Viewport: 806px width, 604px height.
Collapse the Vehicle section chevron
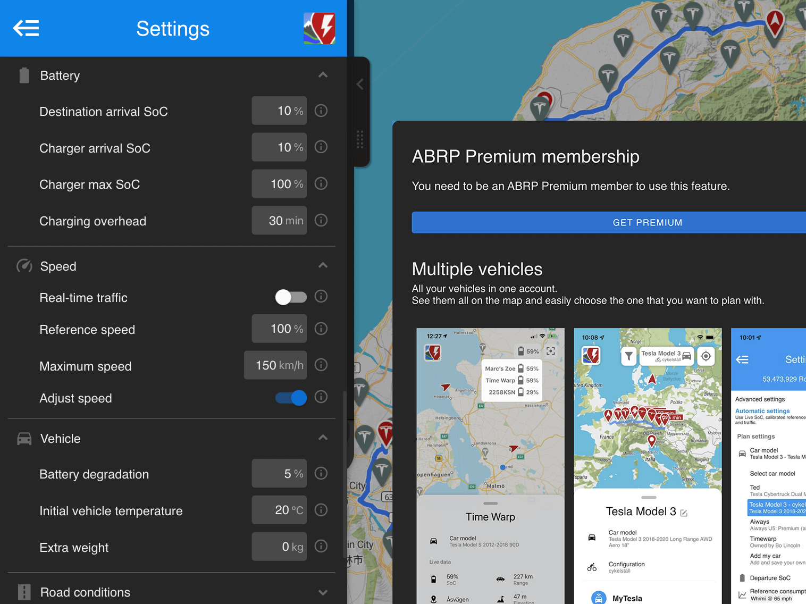click(323, 438)
